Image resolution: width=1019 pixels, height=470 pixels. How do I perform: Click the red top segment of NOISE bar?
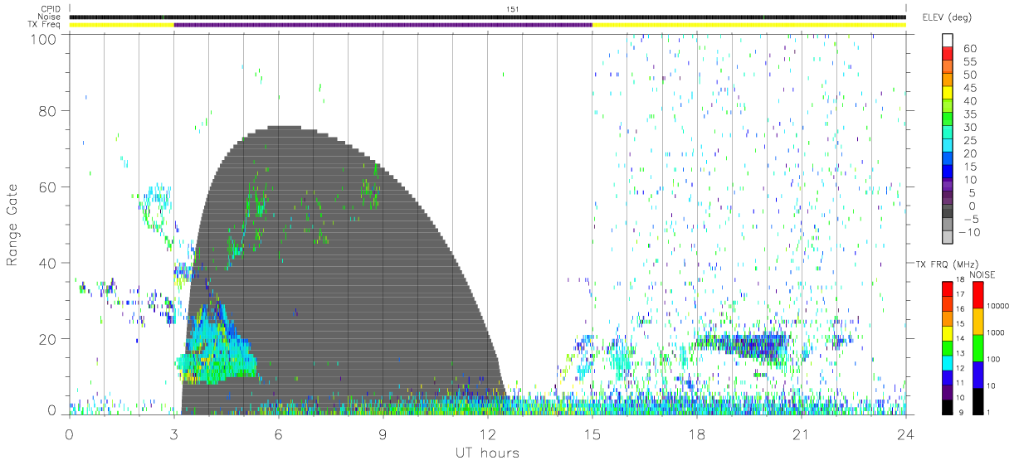pos(978,295)
